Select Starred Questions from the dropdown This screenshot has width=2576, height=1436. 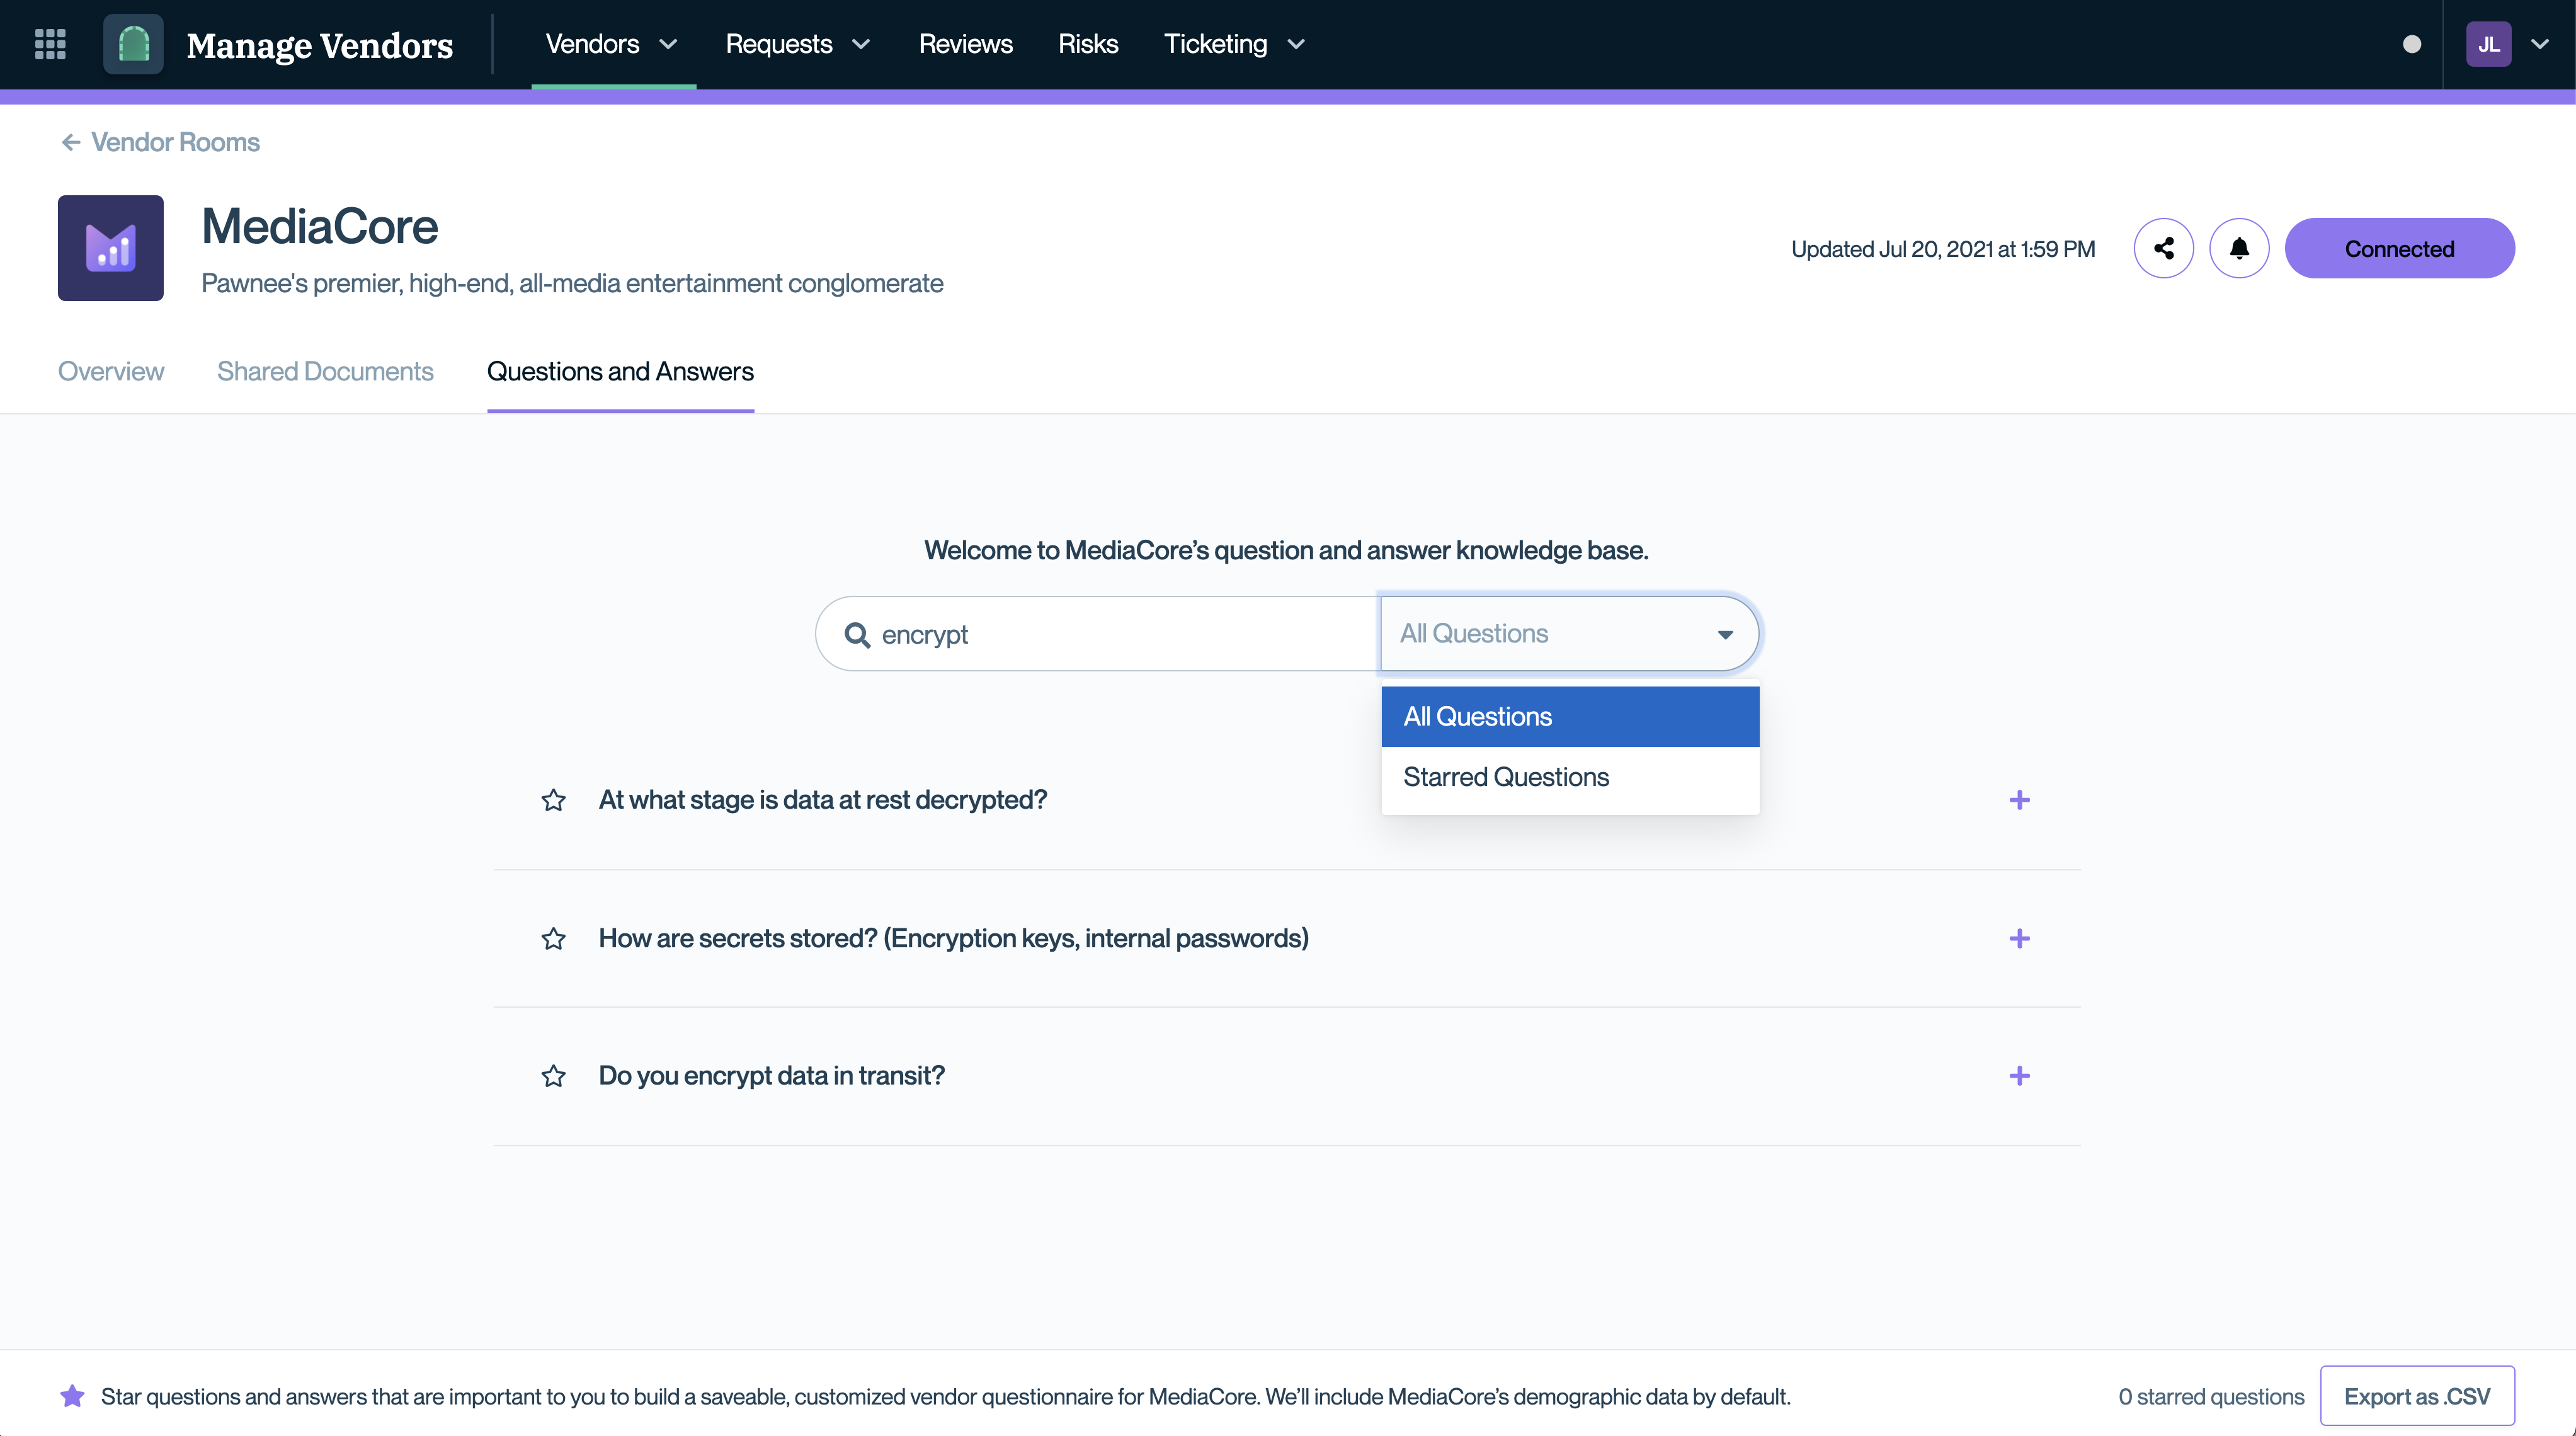pos(1505,777)
